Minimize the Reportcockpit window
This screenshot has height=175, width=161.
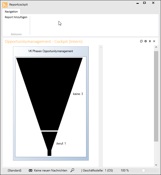(x=137, y=3)
